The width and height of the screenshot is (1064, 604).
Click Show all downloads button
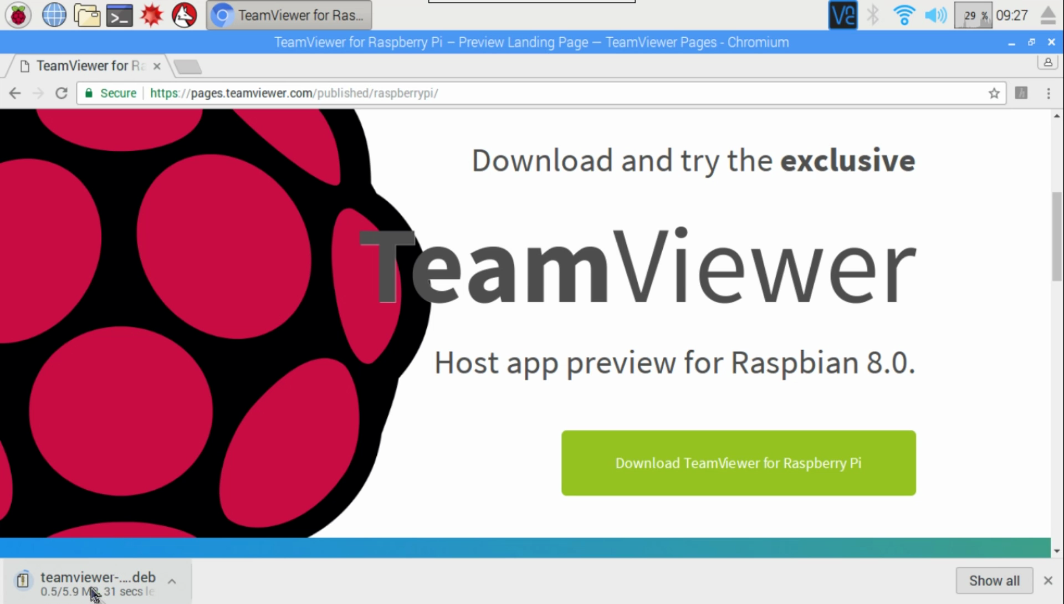(x=994, y=581)
